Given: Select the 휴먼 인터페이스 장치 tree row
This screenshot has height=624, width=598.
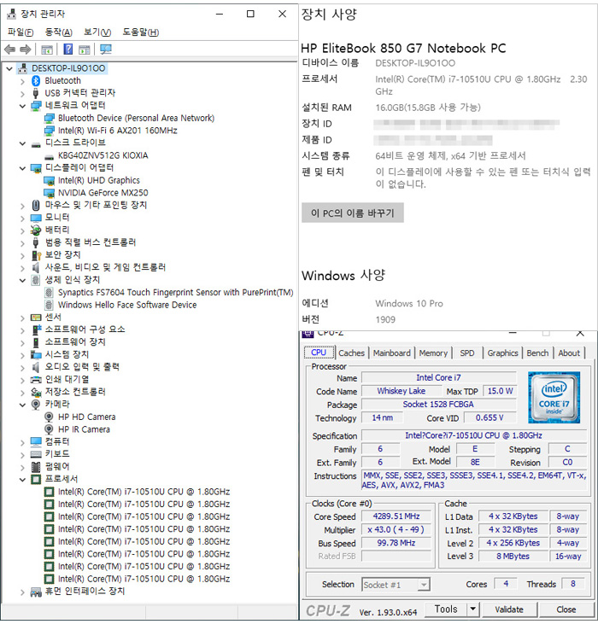Looking at the screenshot, I should click(x=85, y=592).
